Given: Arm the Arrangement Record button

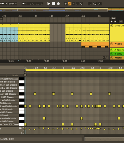Looking at the screenshot, I should pyautogui.click(x=59, y=4).
